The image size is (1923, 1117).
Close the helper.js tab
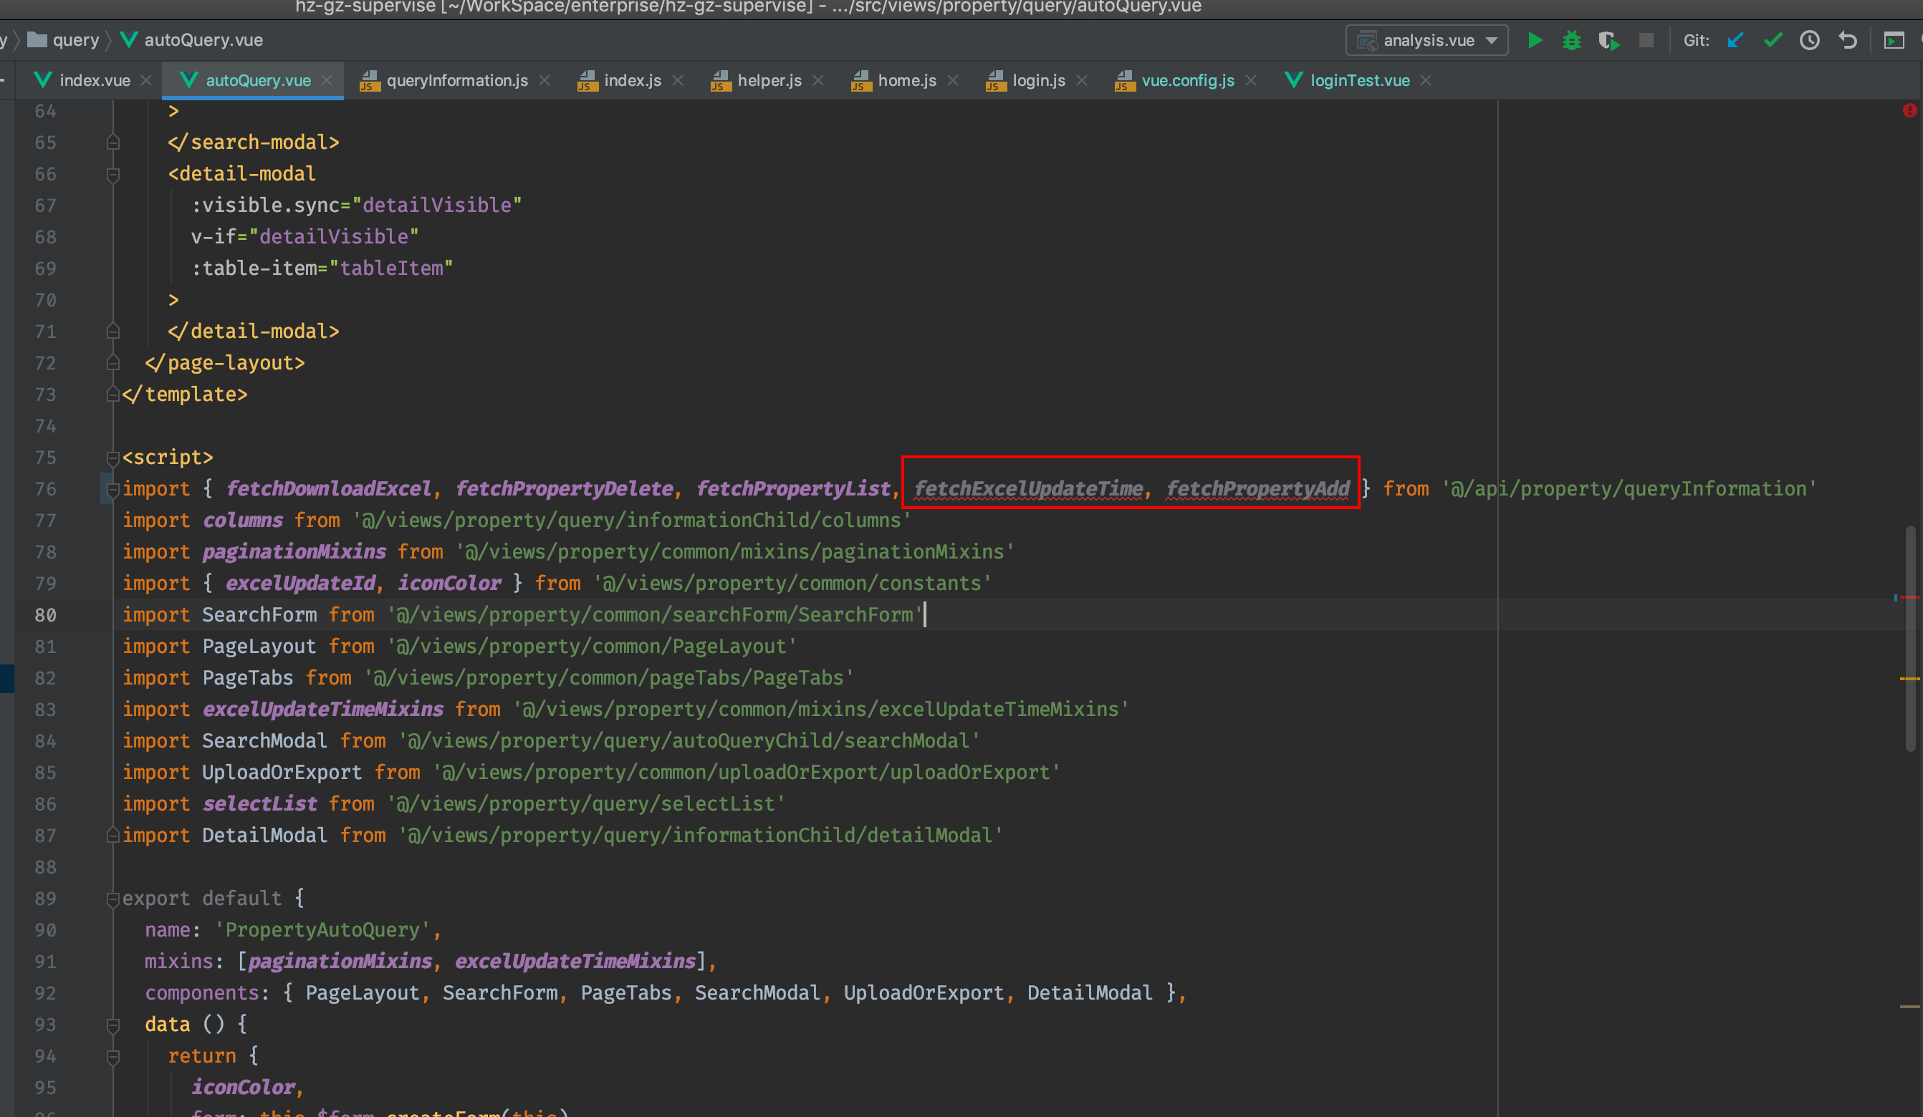pos(818,81)
